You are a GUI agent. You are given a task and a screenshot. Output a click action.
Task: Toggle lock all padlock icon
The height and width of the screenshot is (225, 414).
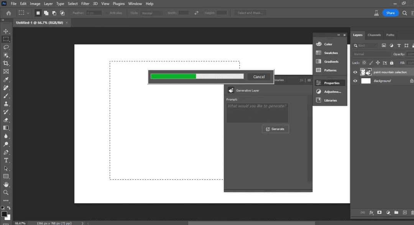(x=392, y=63)
